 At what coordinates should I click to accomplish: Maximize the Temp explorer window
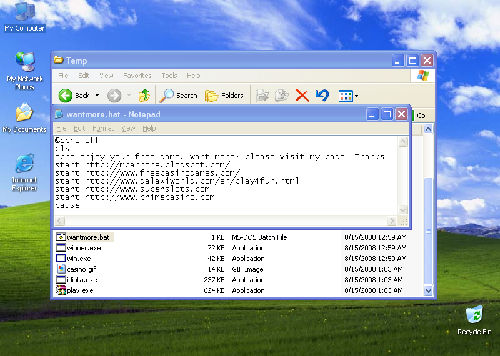[412, 60]
